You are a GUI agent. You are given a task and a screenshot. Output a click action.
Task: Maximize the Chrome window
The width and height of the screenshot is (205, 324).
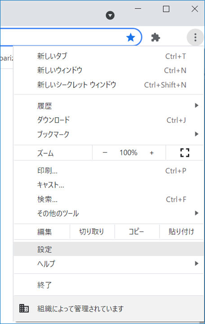[x=166, y=9]
